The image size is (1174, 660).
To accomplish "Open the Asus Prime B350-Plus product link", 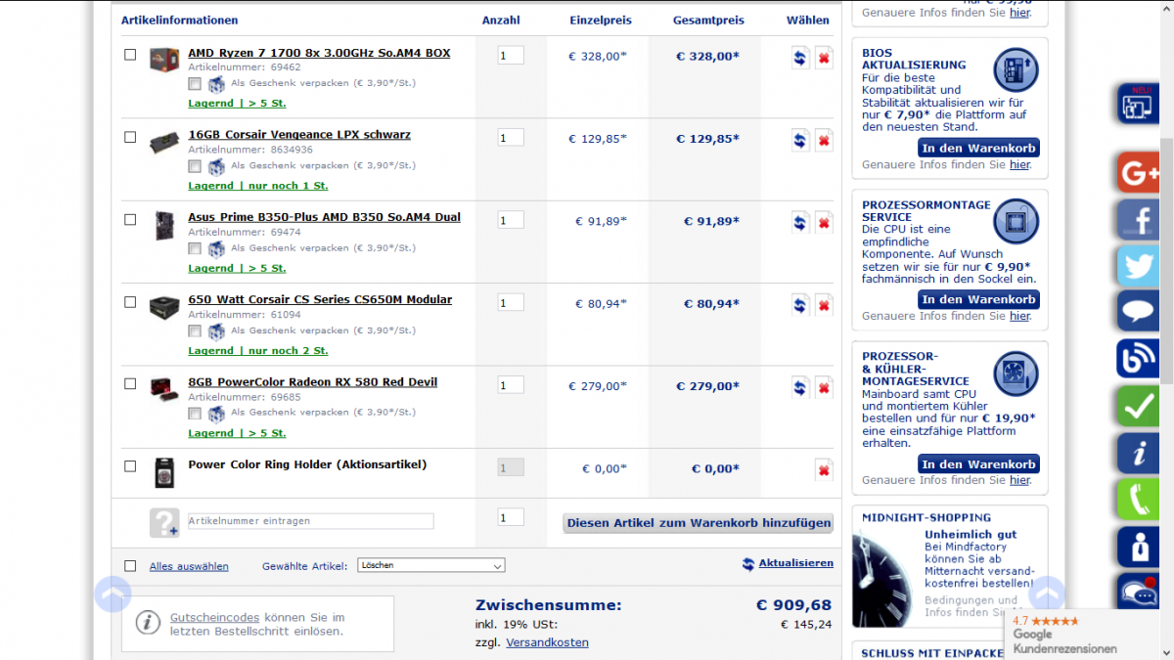I will (324, 217).
